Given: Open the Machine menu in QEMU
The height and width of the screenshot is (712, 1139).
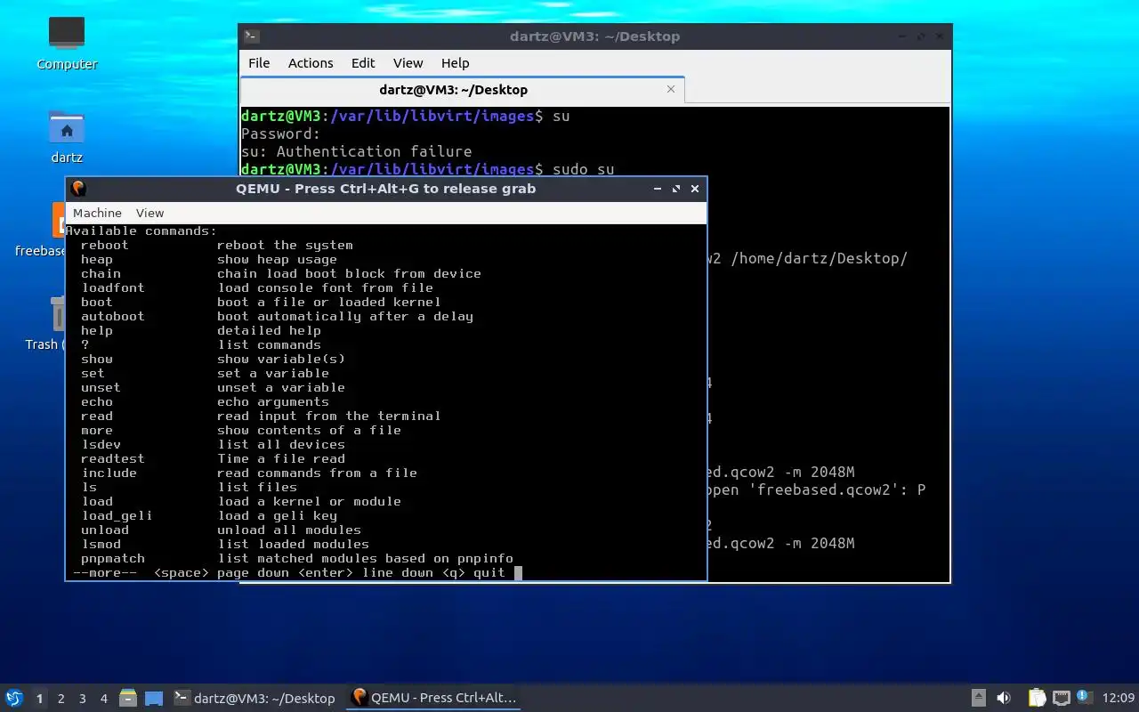Looking at the screenshot, I should [97, 213].
